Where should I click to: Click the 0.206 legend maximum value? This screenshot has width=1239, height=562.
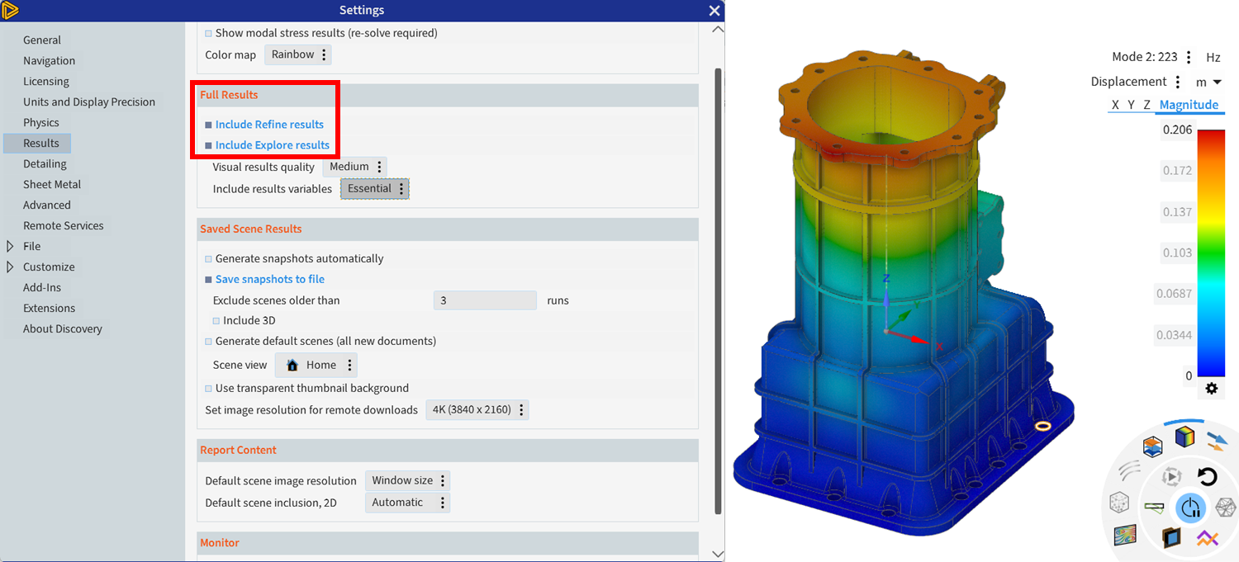[1177, 130]
